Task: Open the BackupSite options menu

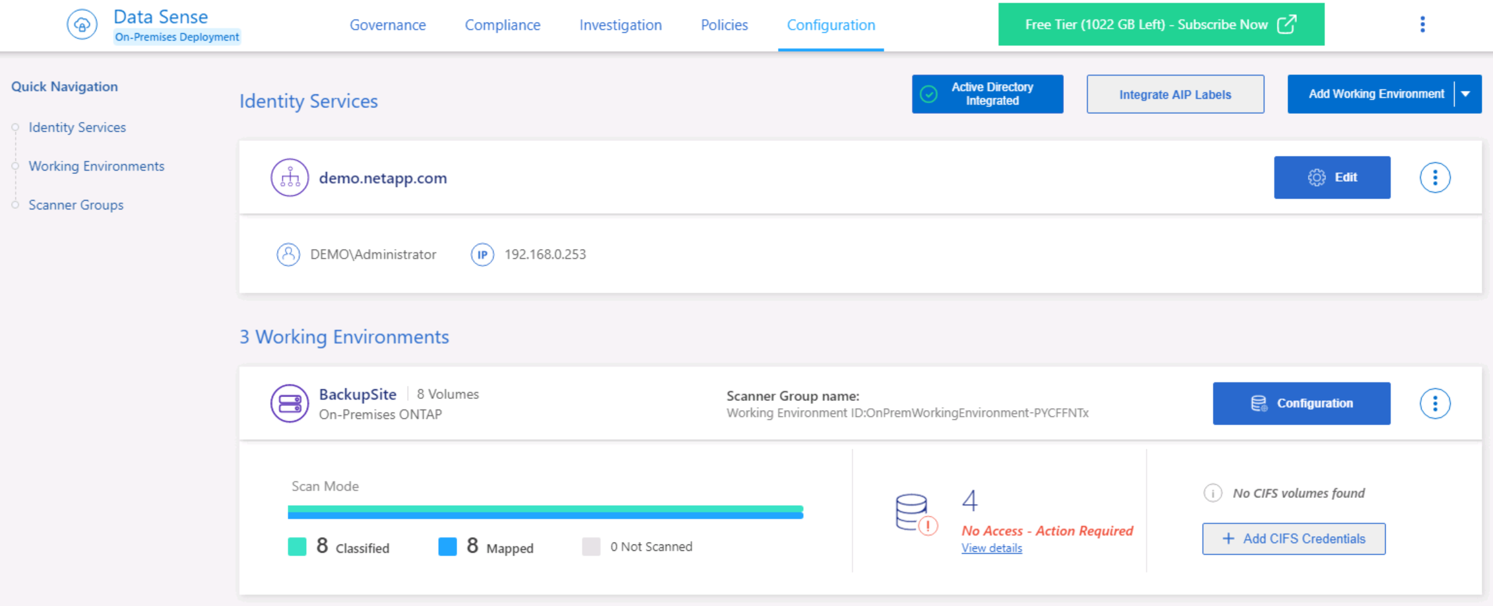Action: tap(1435, 404)
